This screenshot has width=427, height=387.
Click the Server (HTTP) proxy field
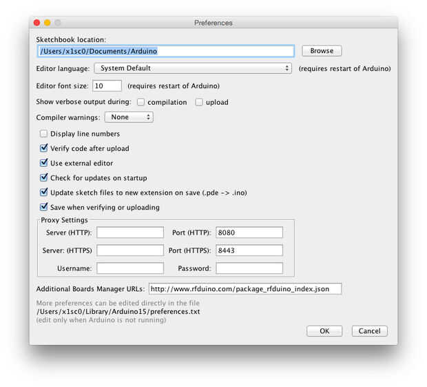[x=130, y=232]
